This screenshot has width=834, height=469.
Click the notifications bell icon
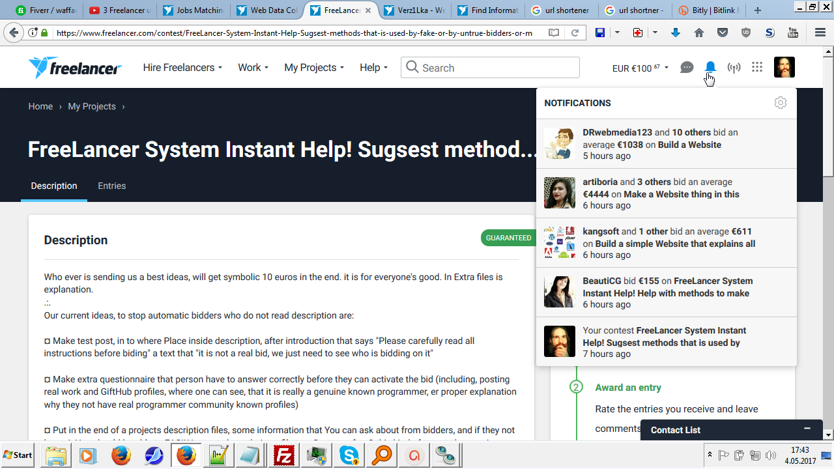tap(710, 67)
